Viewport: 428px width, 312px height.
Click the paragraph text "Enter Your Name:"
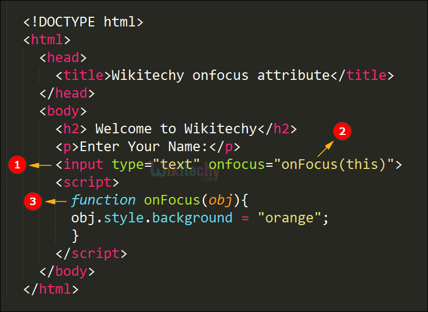[143, 147]
